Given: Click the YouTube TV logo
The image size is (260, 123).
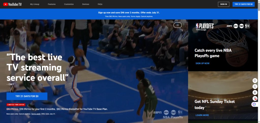Looking at the screenshot, I should tap(12, 4).
